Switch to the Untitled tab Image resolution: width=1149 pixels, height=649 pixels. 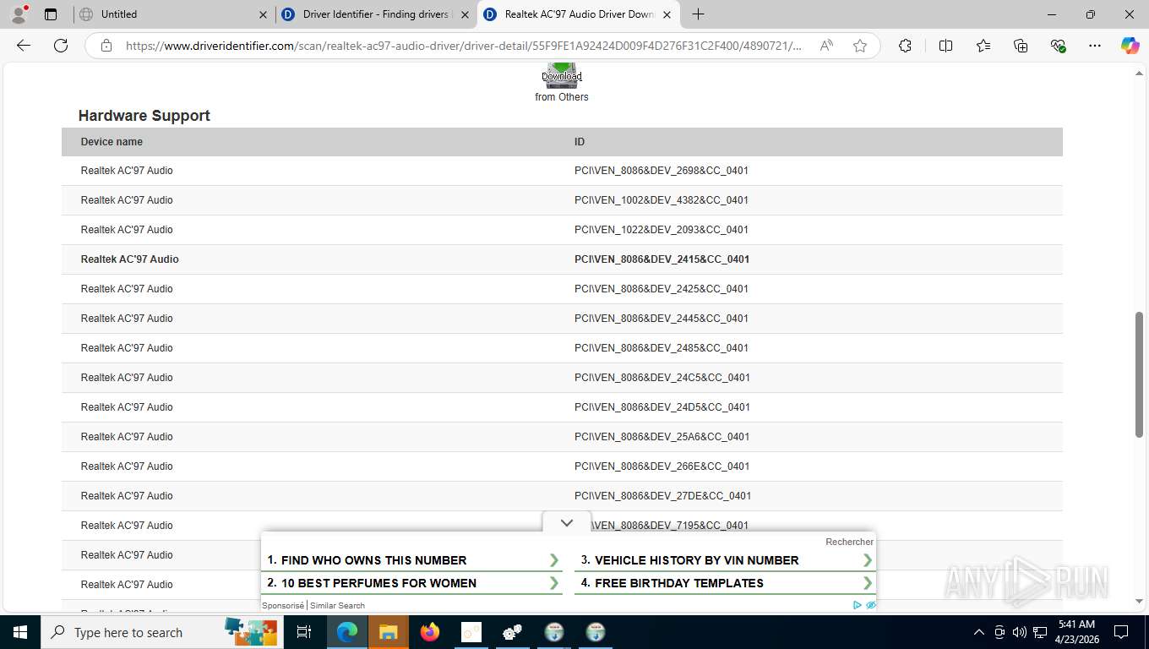tap(173, 14)
